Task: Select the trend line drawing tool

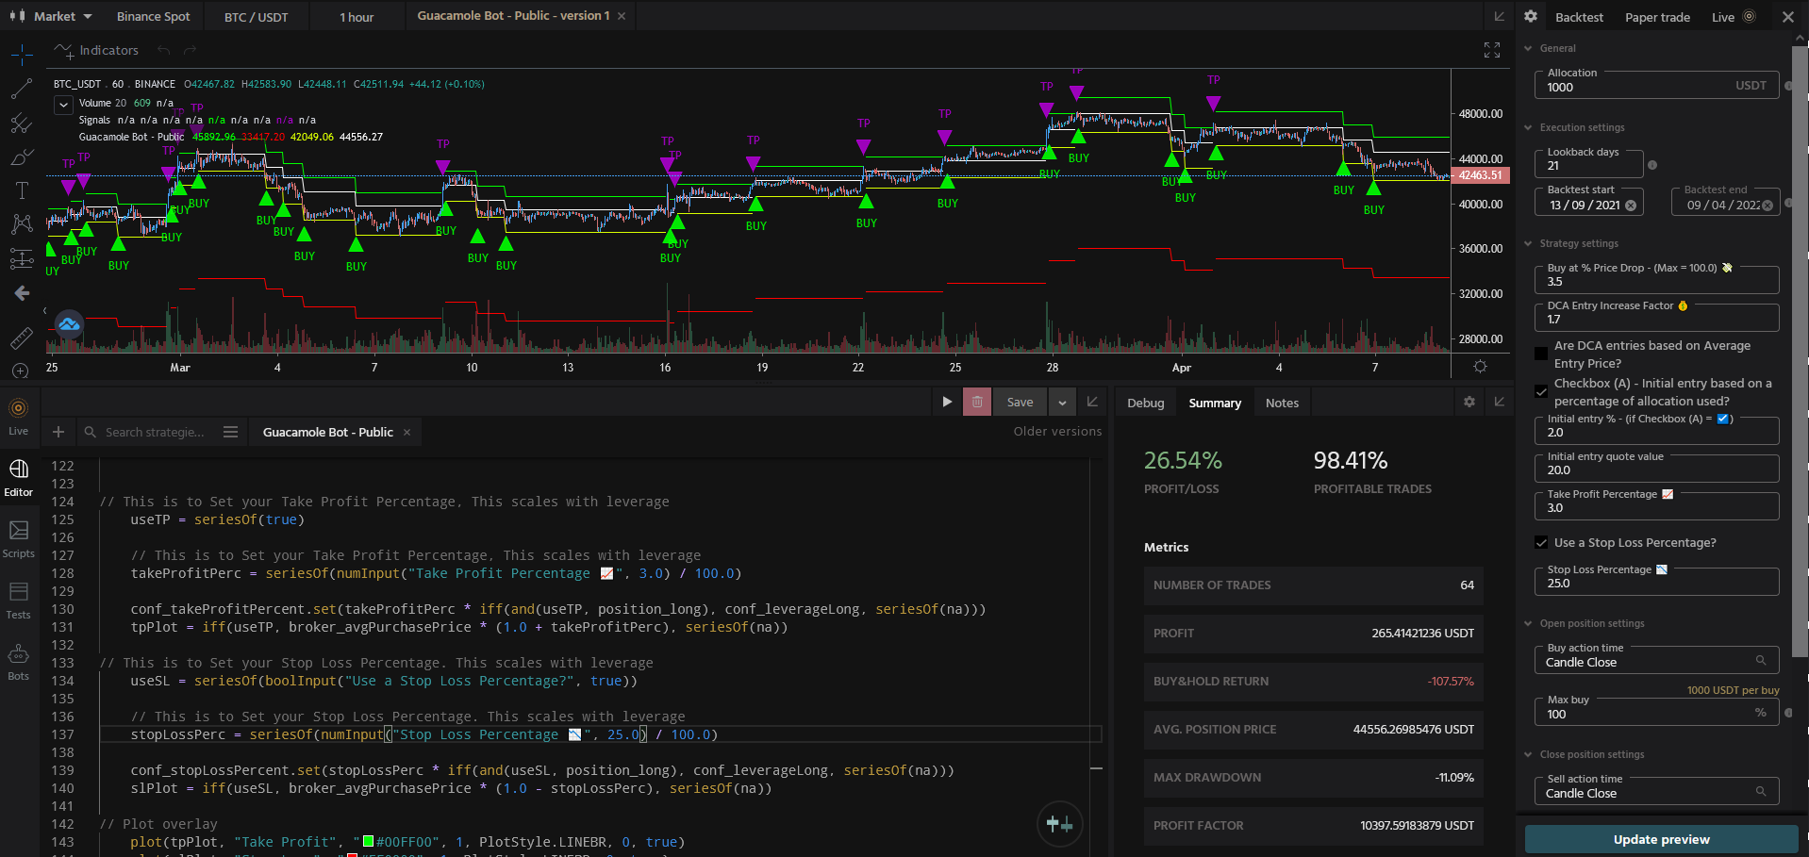Action: (21, 89)
